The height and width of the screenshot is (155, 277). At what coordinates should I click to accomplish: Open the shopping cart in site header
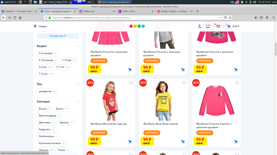pos(229,26)
